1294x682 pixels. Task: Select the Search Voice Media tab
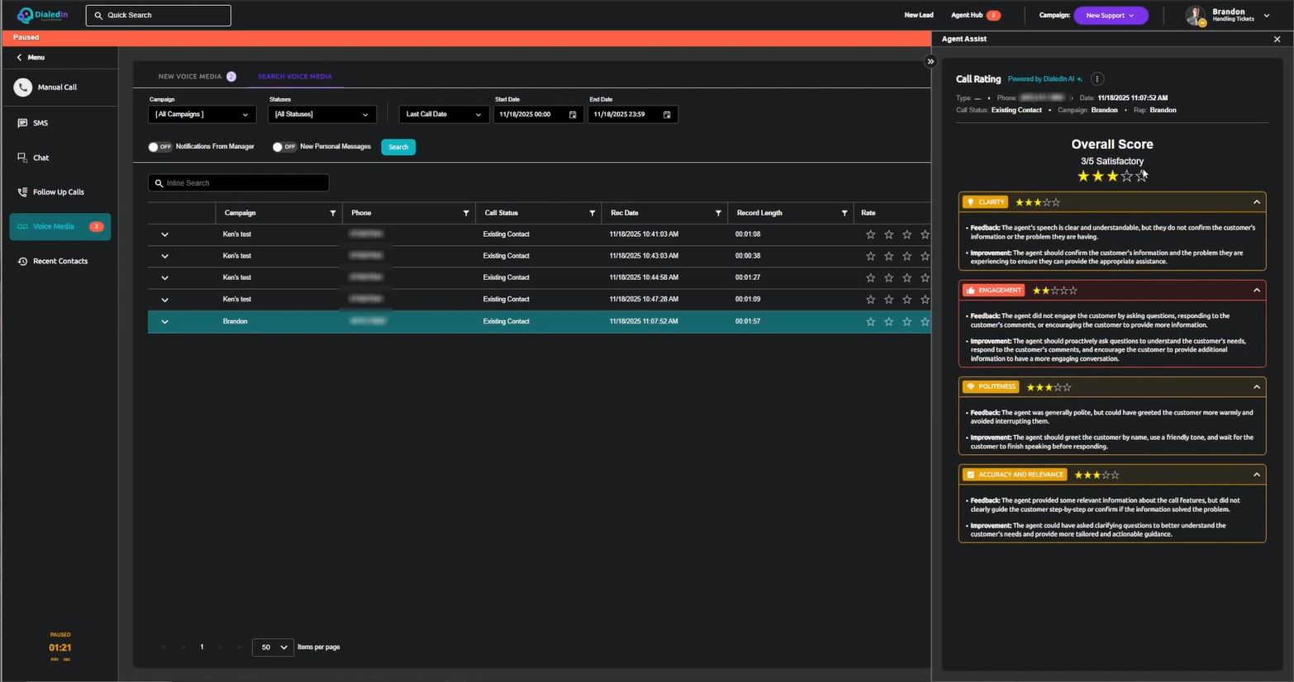click(x=294, y=77)
